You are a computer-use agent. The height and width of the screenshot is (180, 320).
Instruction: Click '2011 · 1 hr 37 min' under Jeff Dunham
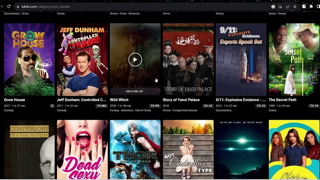click(67, 106)
